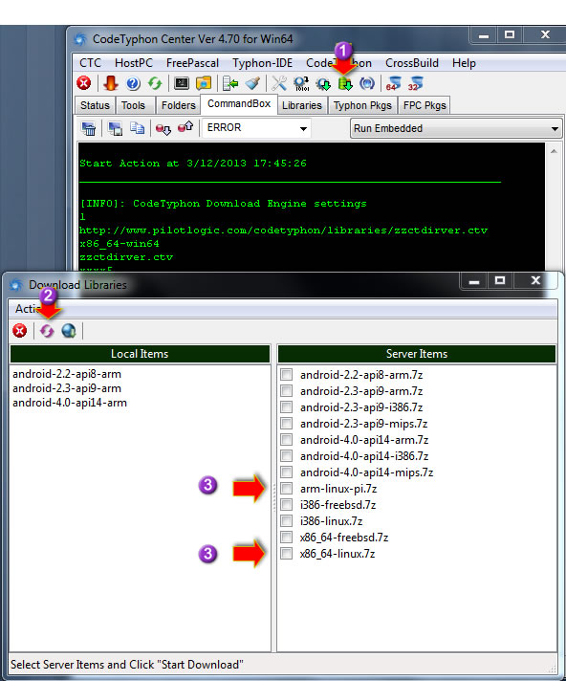Select local item android-4.0-api14-arm
The height and width of the screenshot is (681, 566).
tap(70, 403)
